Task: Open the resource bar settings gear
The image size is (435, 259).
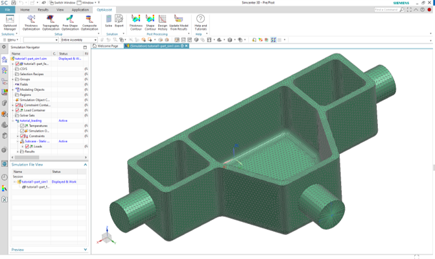Action: pyautogui.click(x=4, y=47)
